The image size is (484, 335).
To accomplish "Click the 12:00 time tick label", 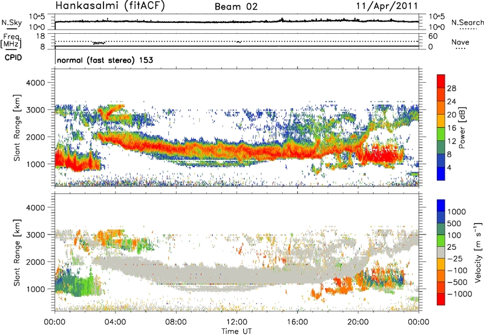I will [x=237, y=322].
